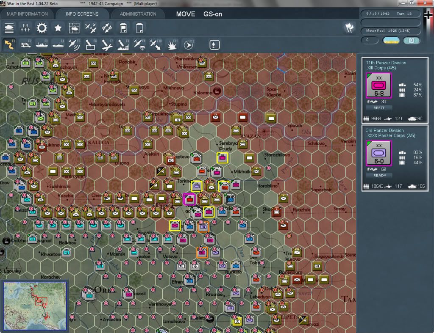
Task: Select the F7 bomb airfield mode
Action: click(107, 45)
